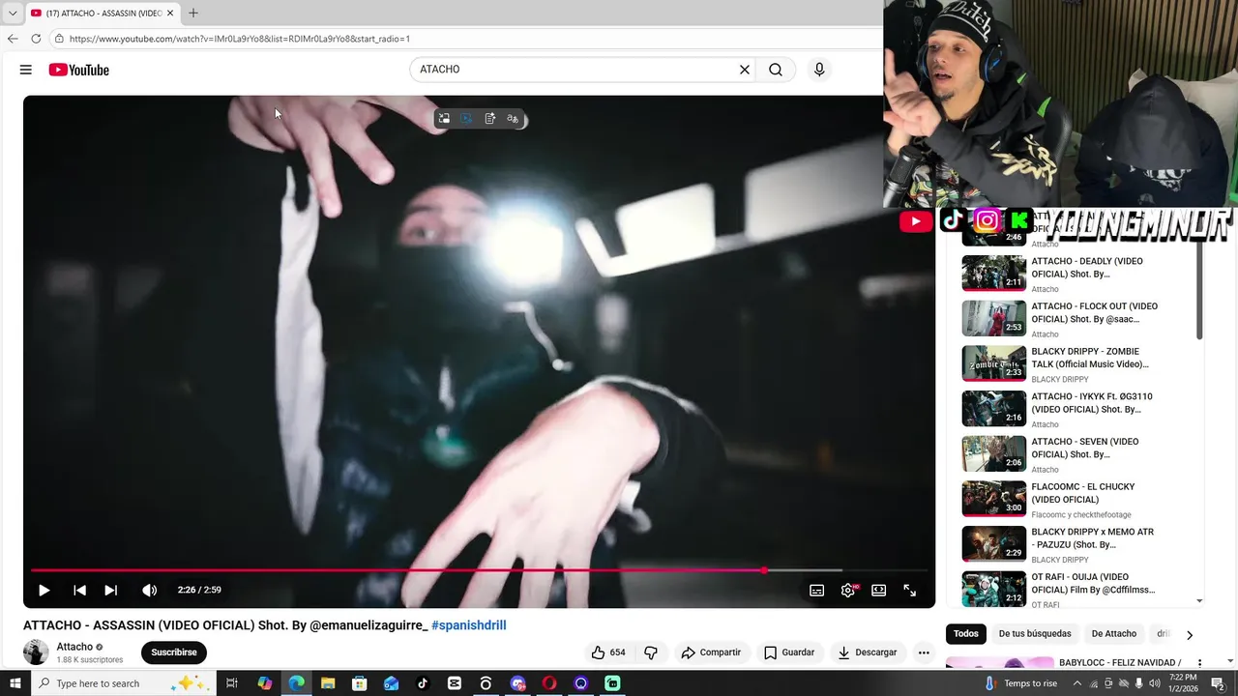Open the YouTube hamburger guide menu
Viewport: 1238px width, 696px height.
tap(26, 70)
